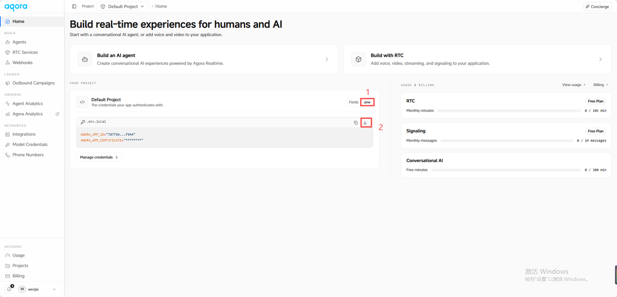Click chevron on Build with RTC card
The image size is (617, 297).
coord(601,60)
